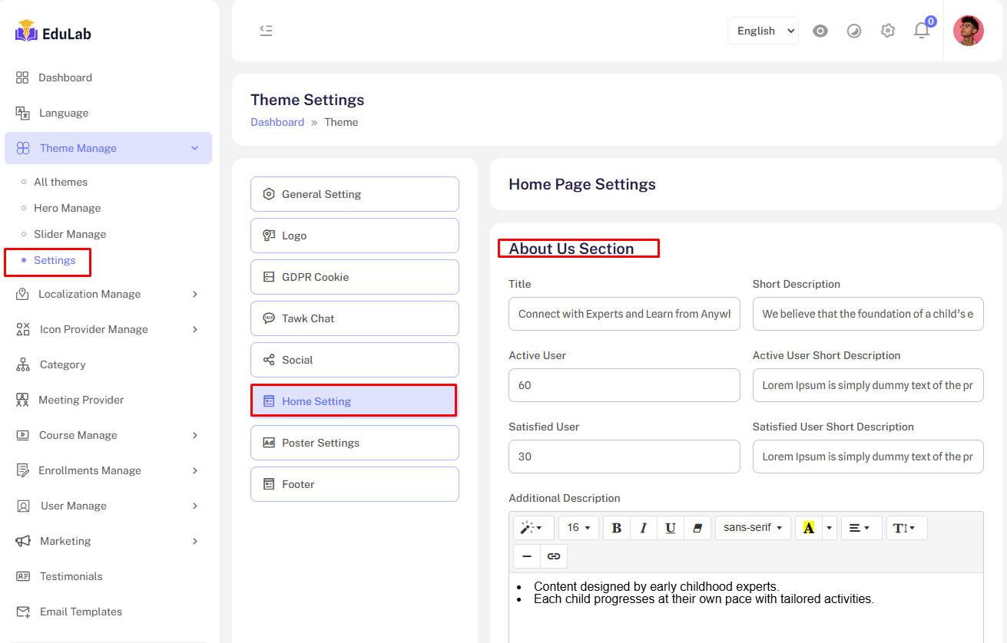Insert a horizontal rule in editor
The width and height of the screenshot is (1007, 643).
pos(527,556)
